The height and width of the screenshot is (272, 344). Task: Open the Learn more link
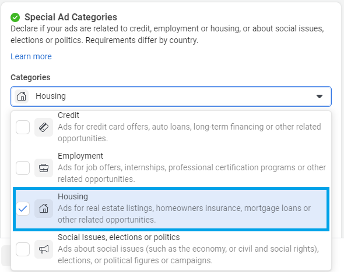(x=31, y=56)
